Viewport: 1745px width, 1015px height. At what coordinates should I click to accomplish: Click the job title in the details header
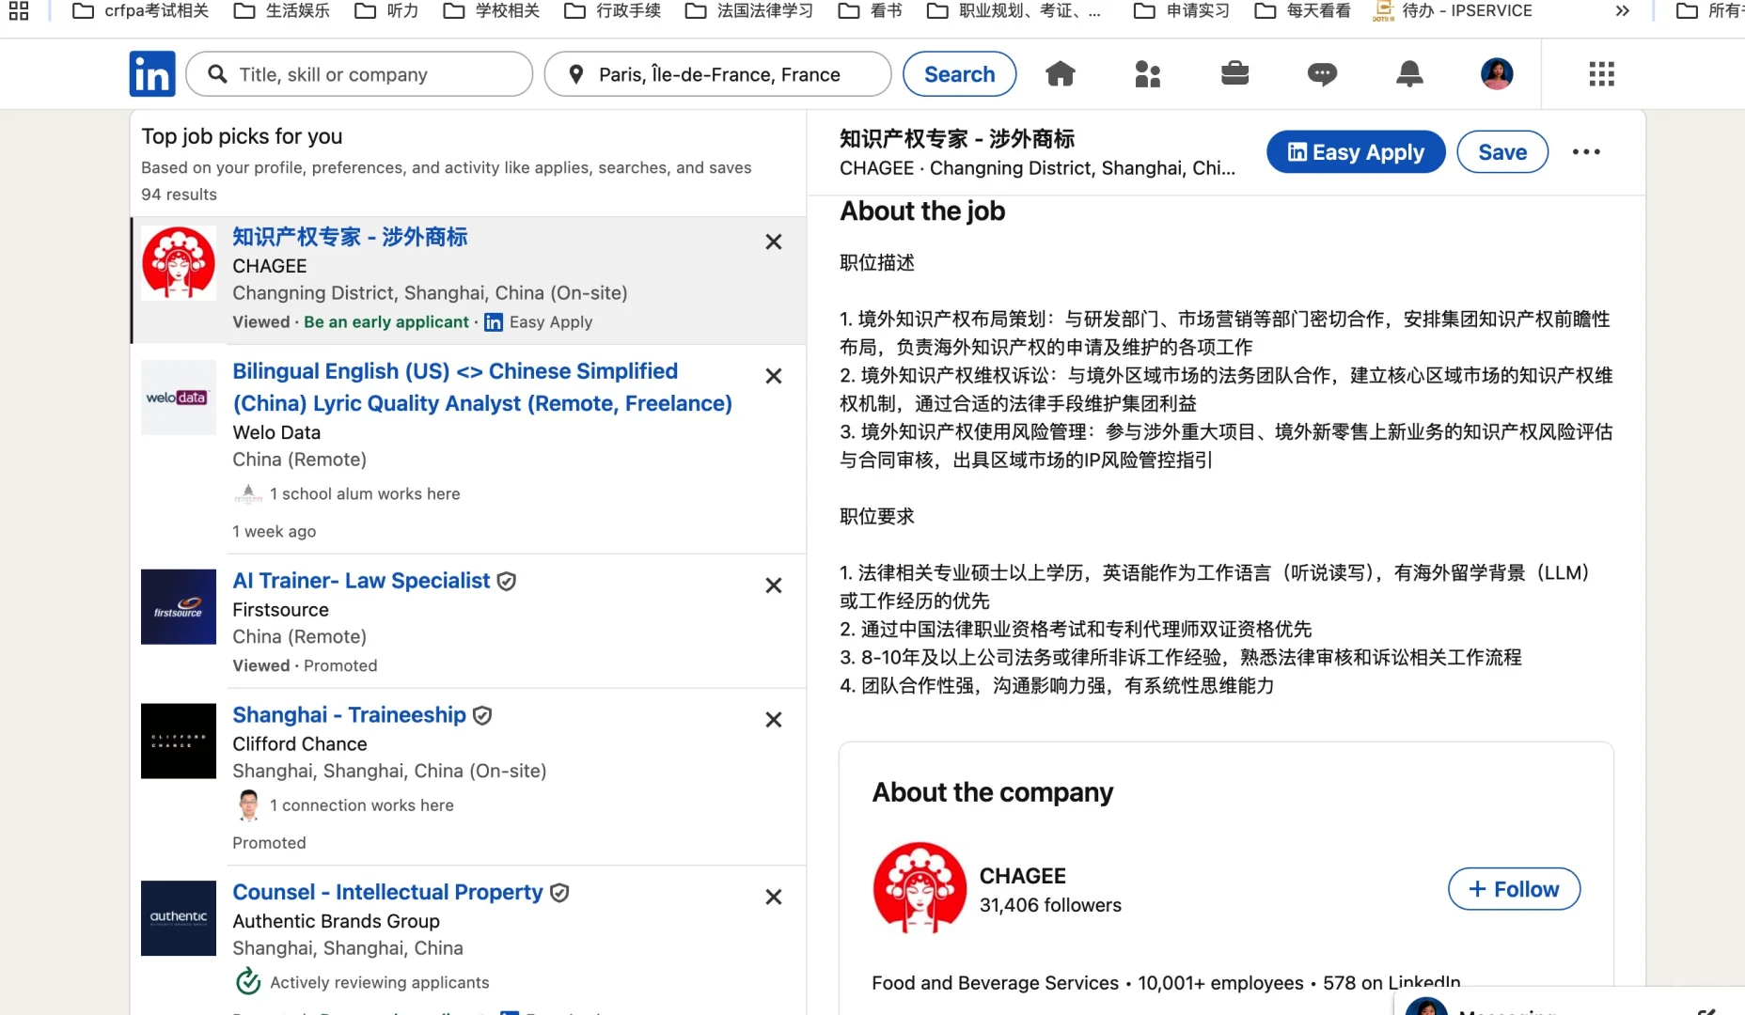pyautogui.click(x=957, y=139)
